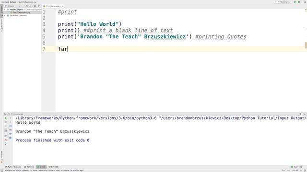Toggle the Favorites side tool window
This screenshot has height=172, width=307.
[x=1, y=157]
